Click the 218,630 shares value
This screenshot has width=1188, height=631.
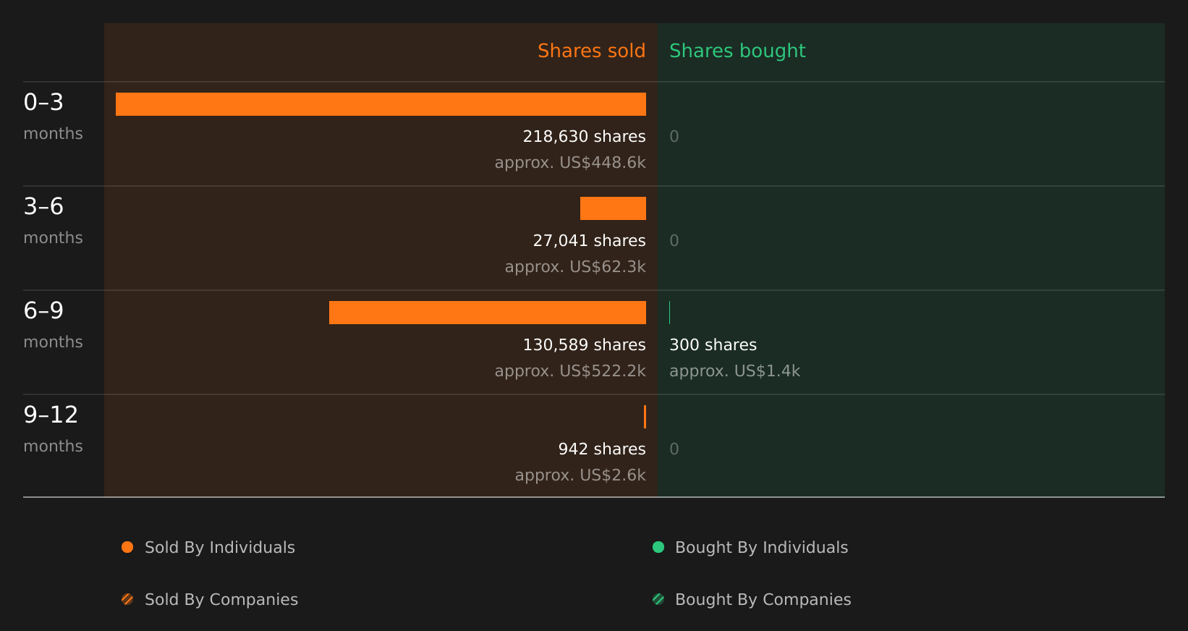click(x=584, y=137)
